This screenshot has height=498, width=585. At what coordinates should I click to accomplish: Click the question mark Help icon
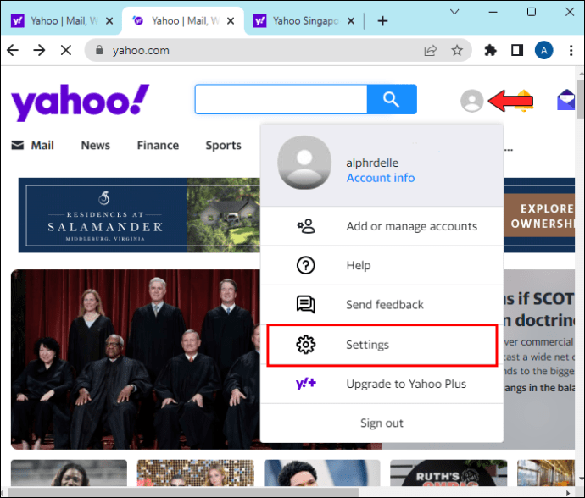click(306, 265)
